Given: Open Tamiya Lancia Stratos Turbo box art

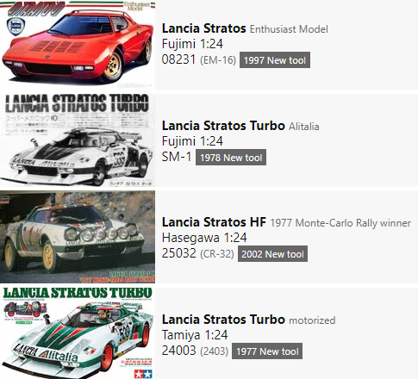Looking at the screenshot, I should [x=78, y=333].
